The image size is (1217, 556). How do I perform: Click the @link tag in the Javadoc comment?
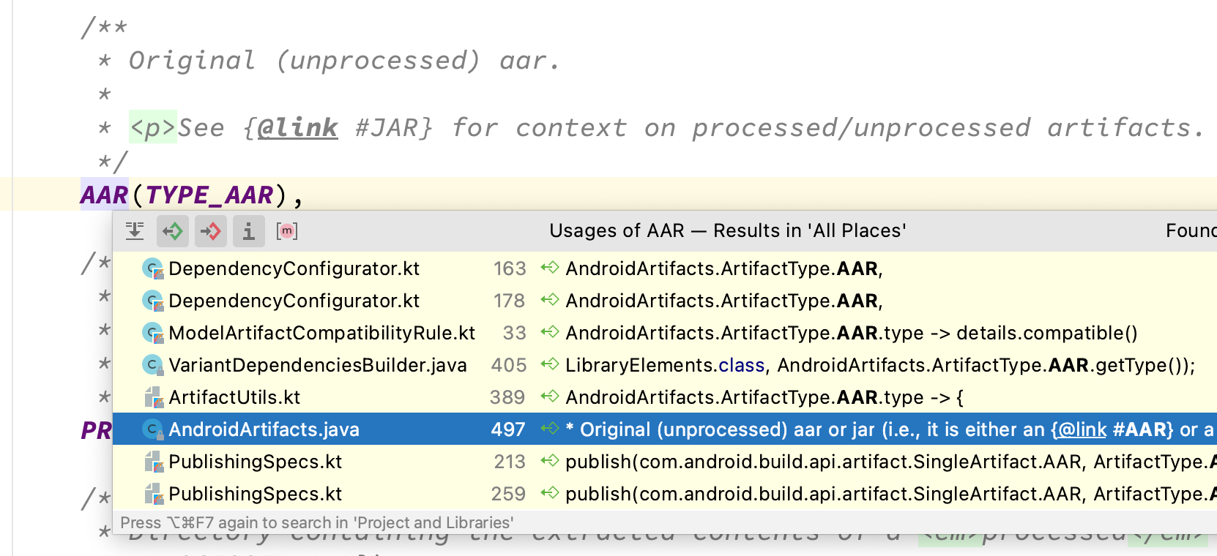297,128
